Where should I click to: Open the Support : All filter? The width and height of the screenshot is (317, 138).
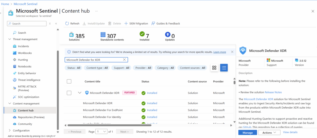tap(121, 68)
